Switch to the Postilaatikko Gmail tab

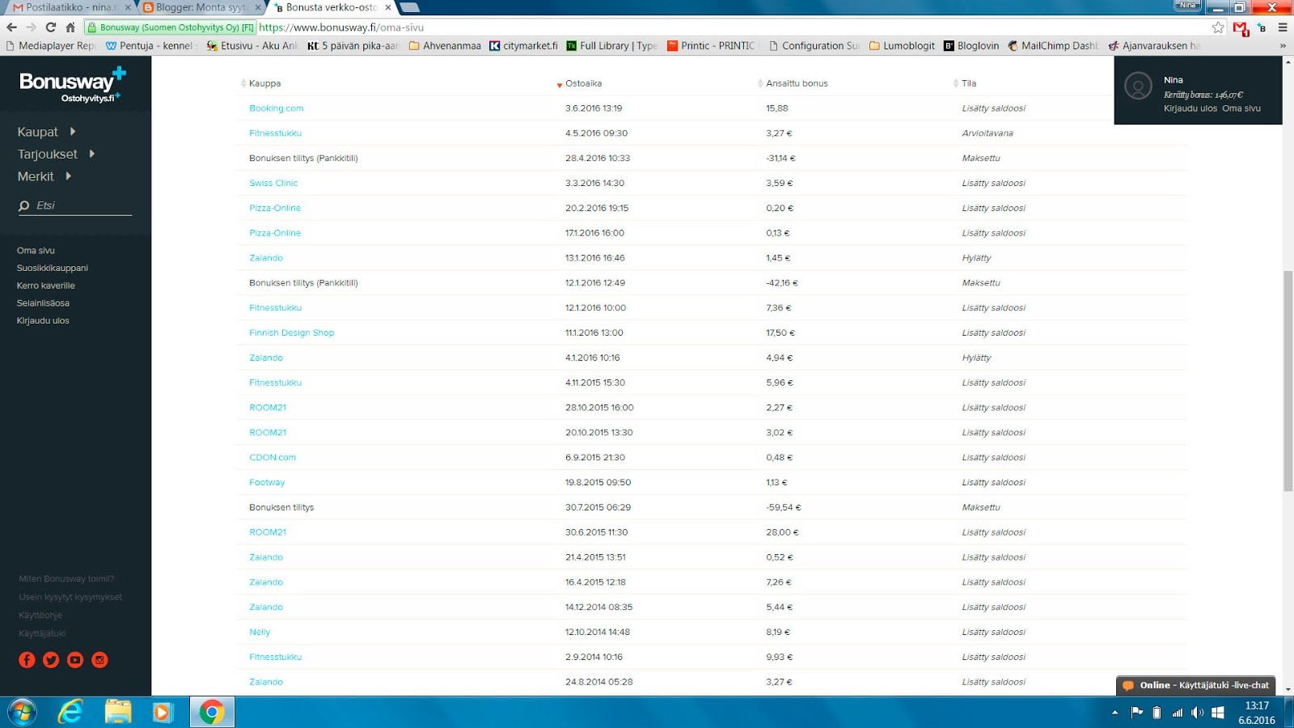(70, 7)
